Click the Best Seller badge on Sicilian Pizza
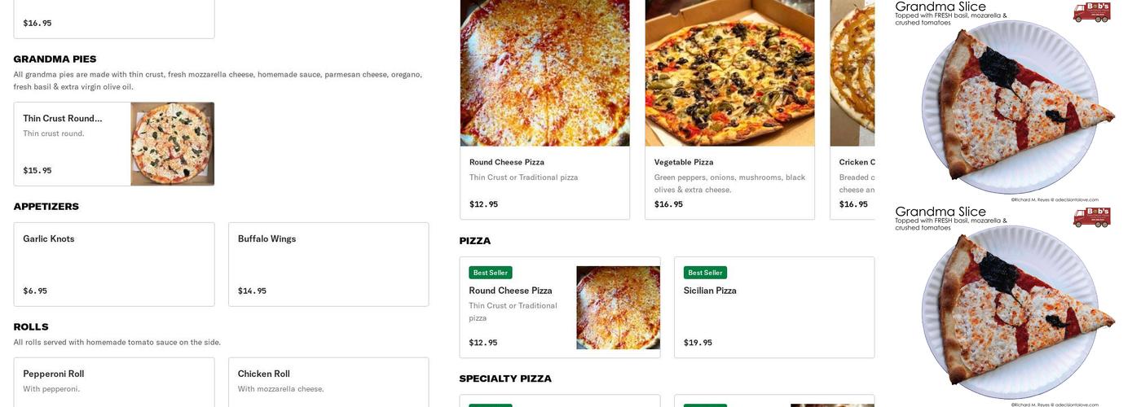 point(705,273)
